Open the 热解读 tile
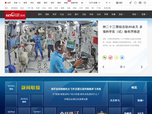The height and width of the screenshot is (114, 152). coord(128,111)
